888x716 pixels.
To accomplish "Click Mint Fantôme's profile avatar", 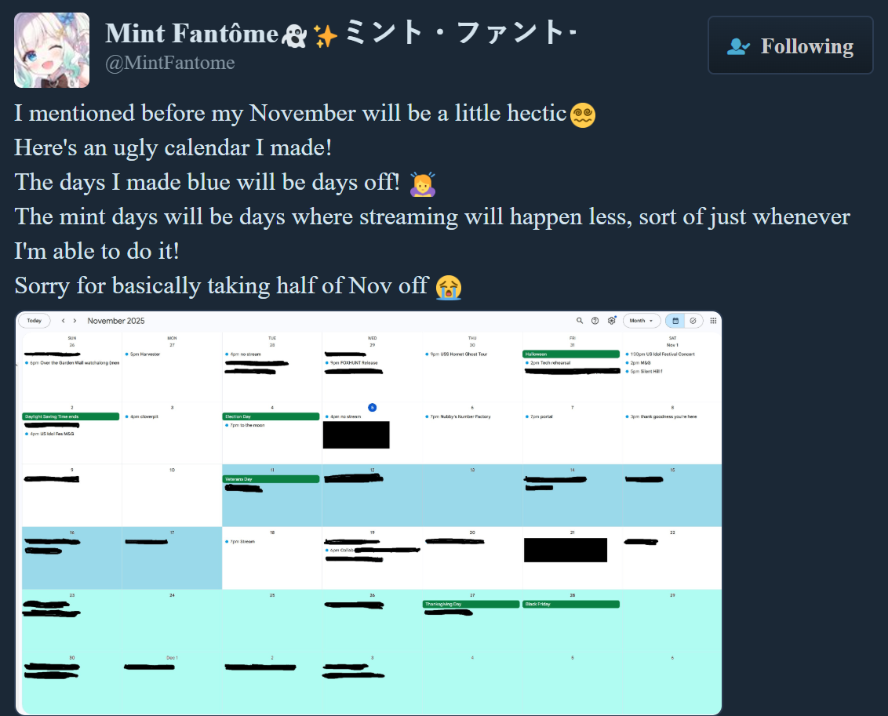I will (x=52, y=50).
